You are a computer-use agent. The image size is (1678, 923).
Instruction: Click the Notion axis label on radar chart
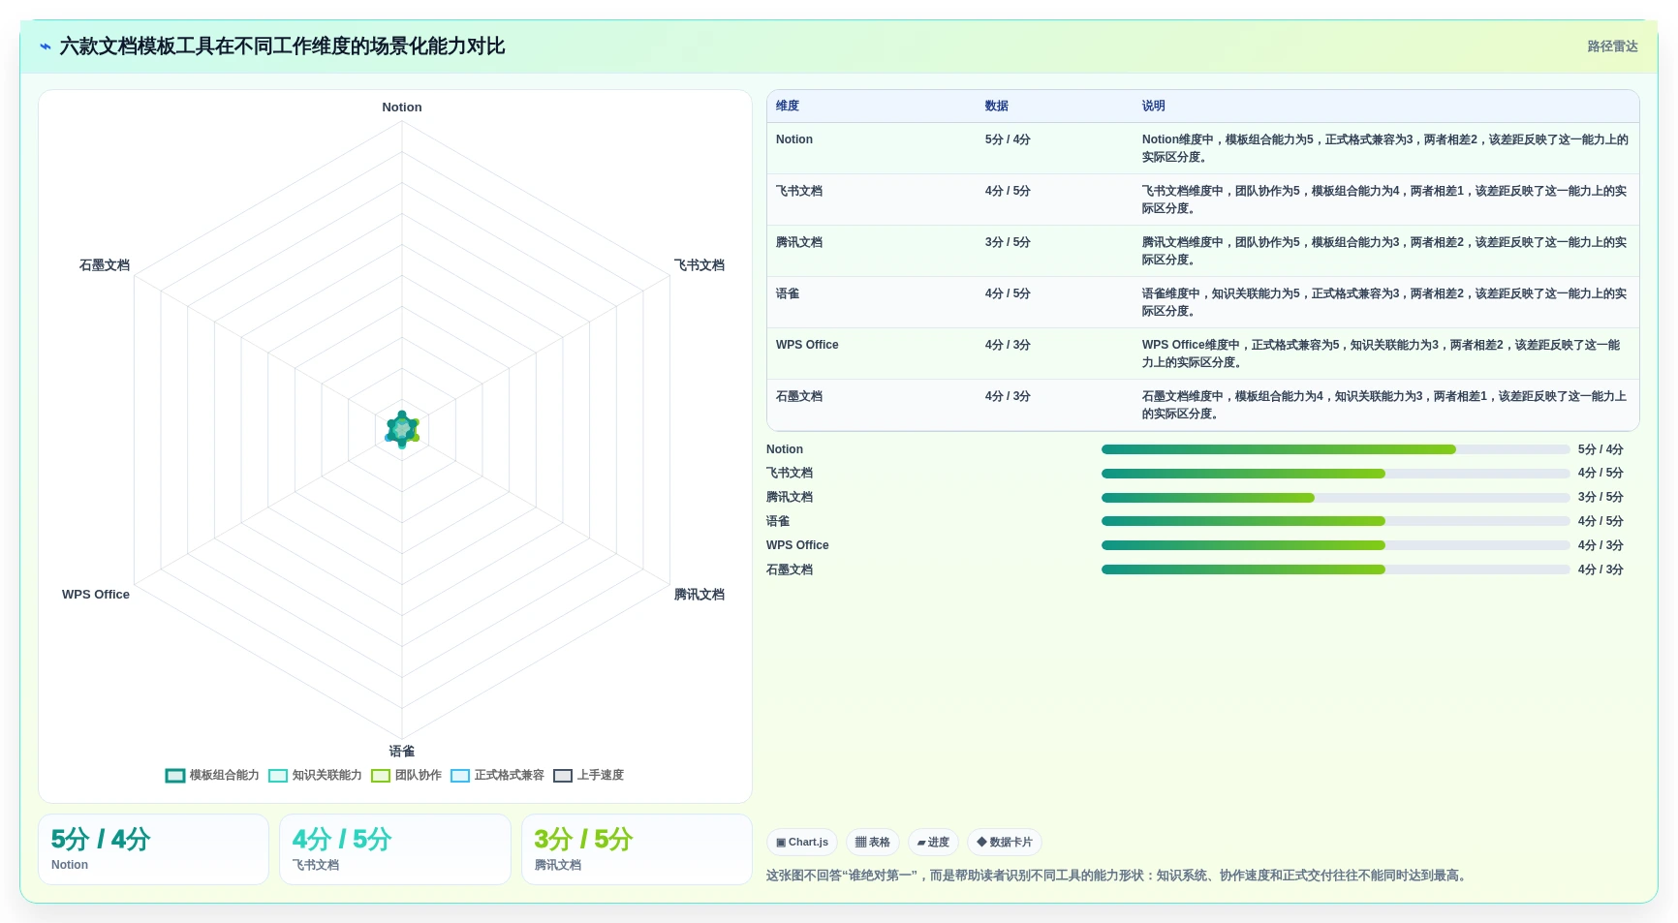pos(402,108)
